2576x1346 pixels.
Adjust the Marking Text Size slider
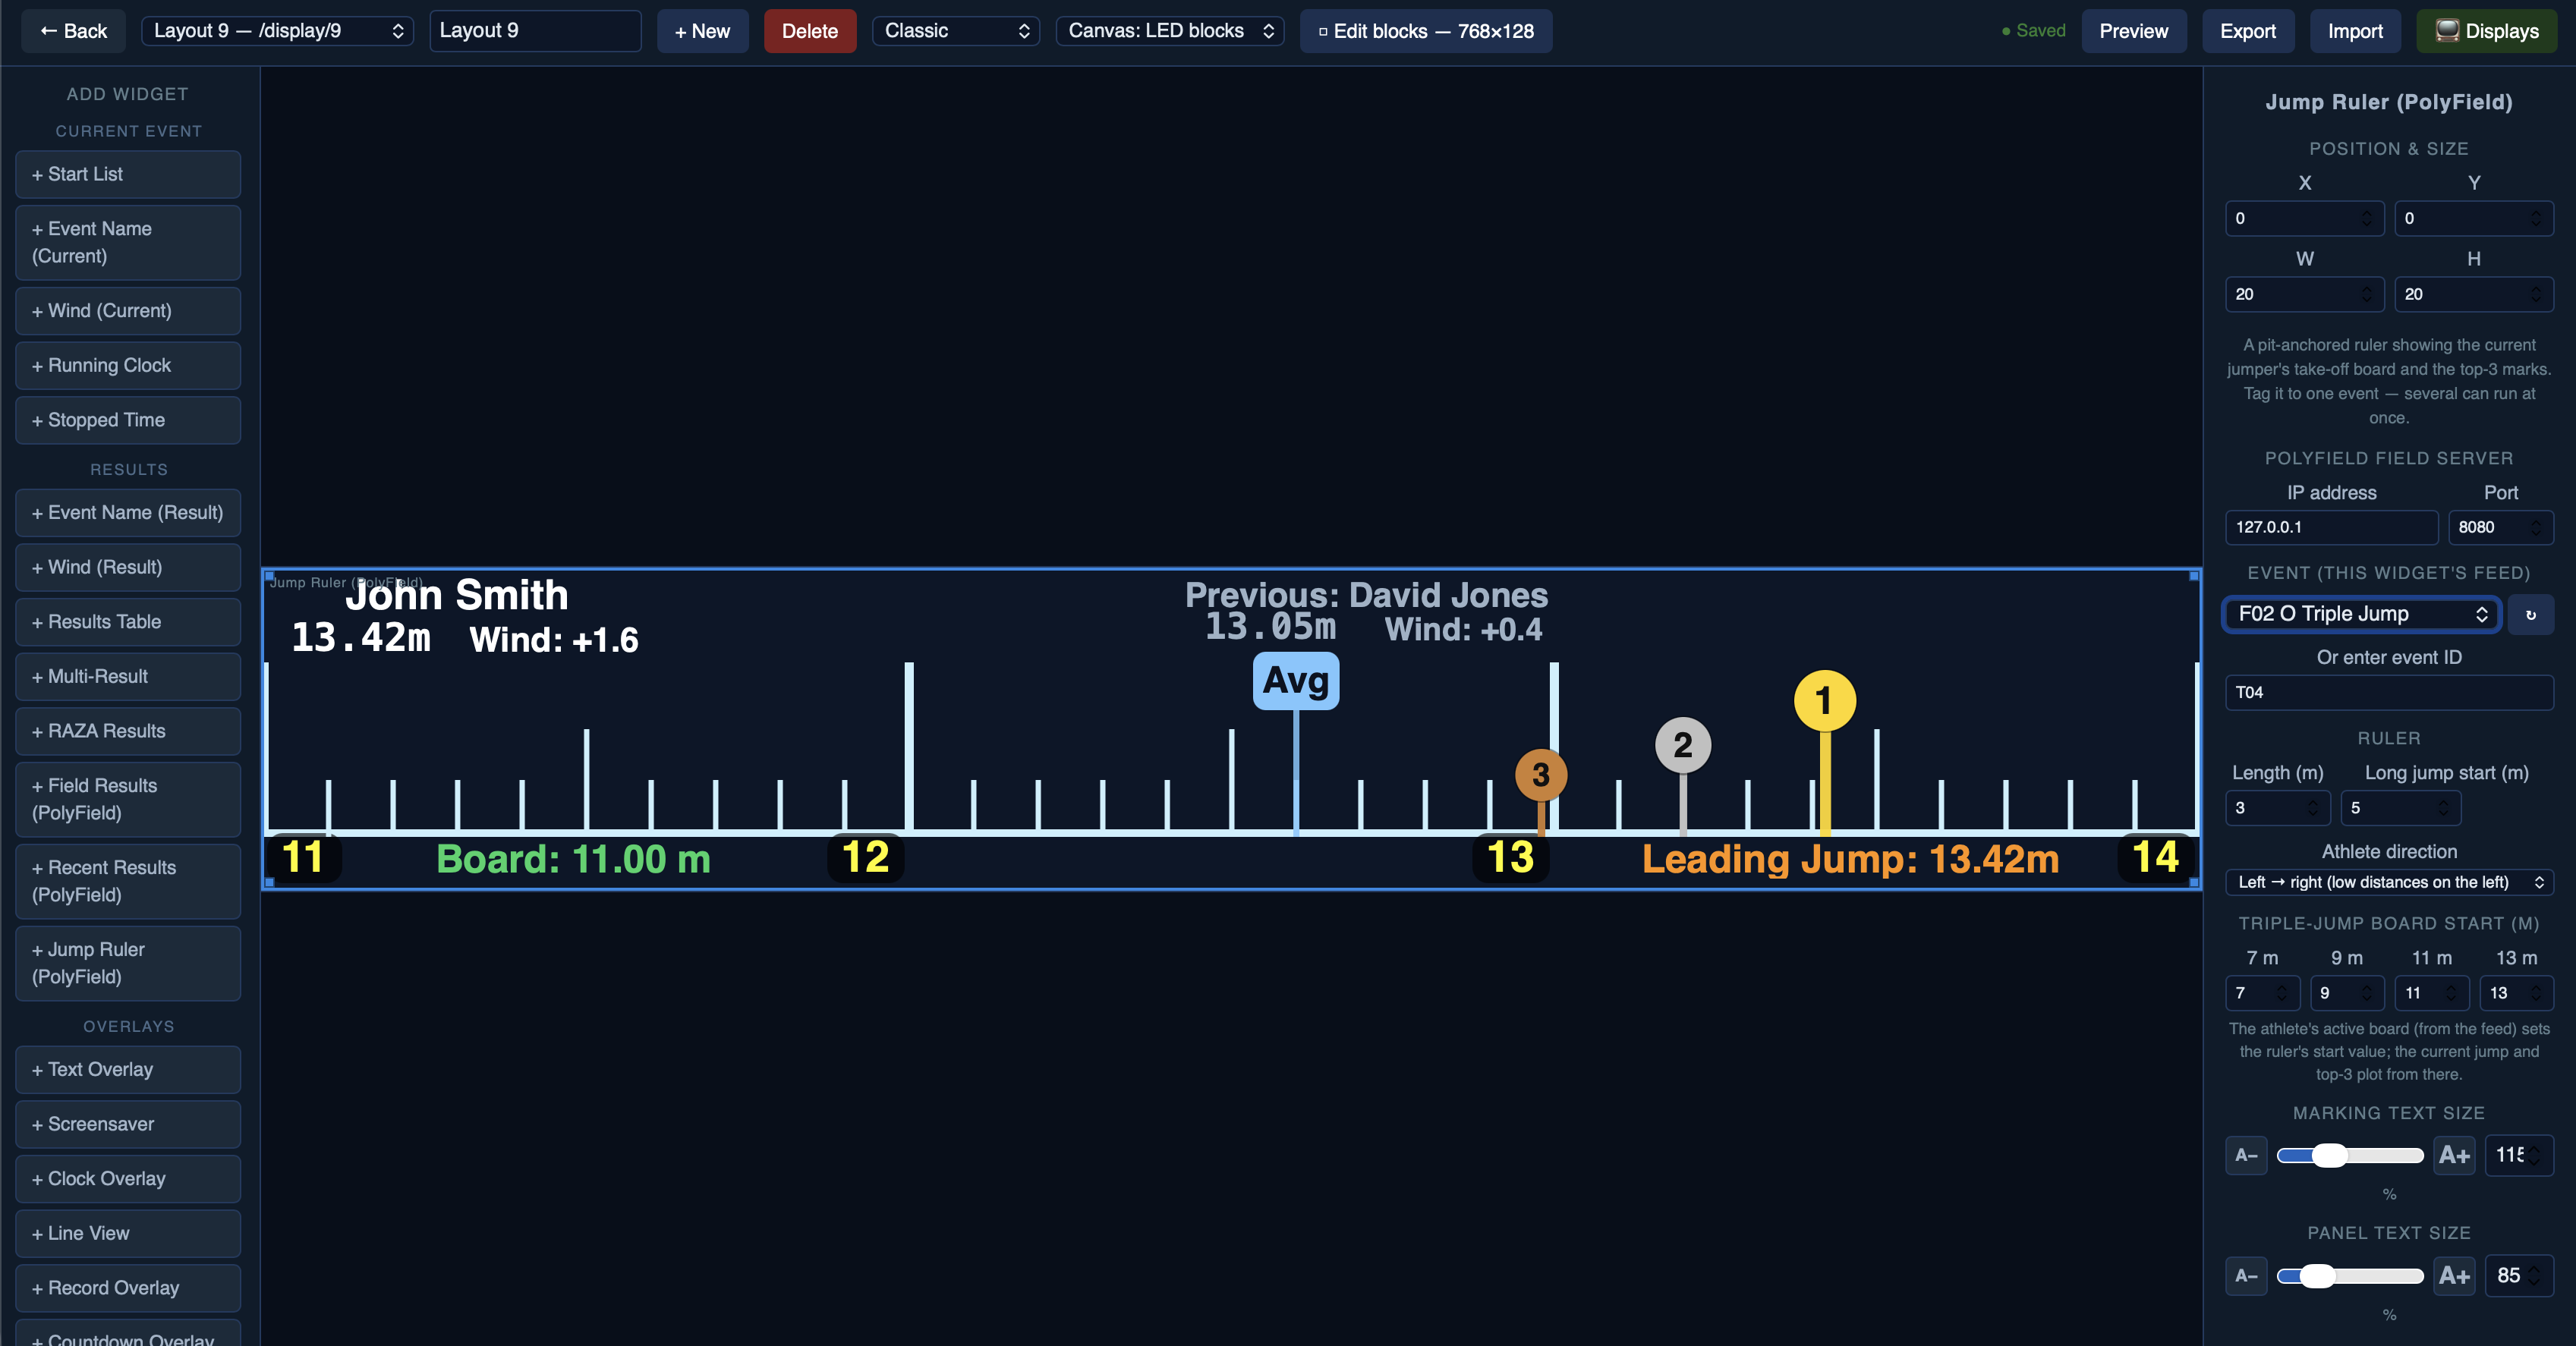point(2350,1156)
